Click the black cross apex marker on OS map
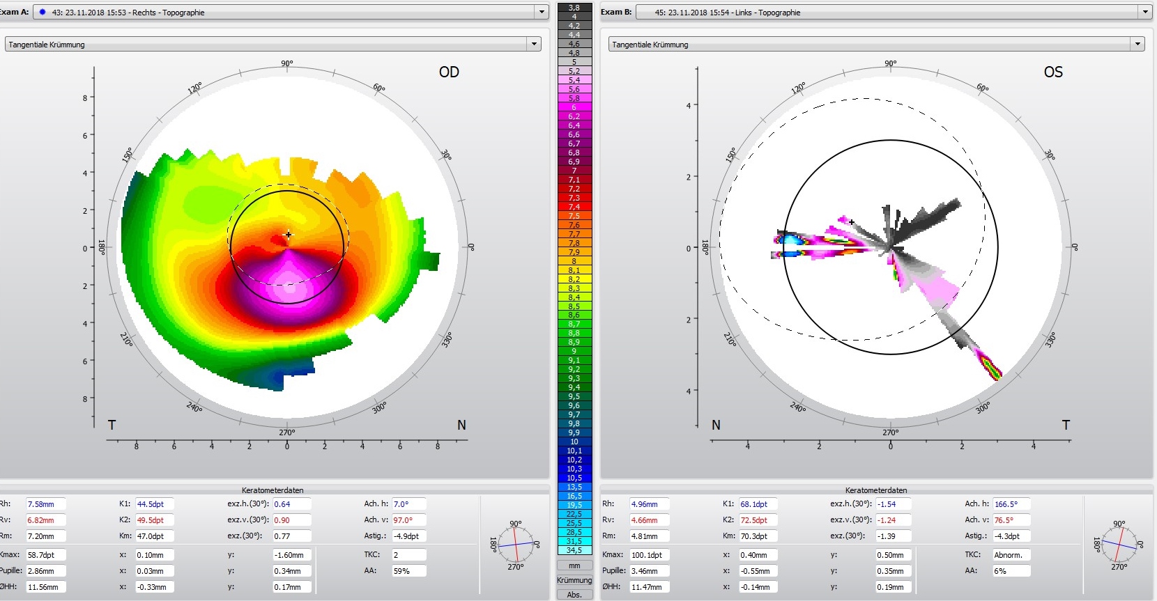Image resolution: width=1157 pixels, height=601 pixels. (x=852, y=222)
